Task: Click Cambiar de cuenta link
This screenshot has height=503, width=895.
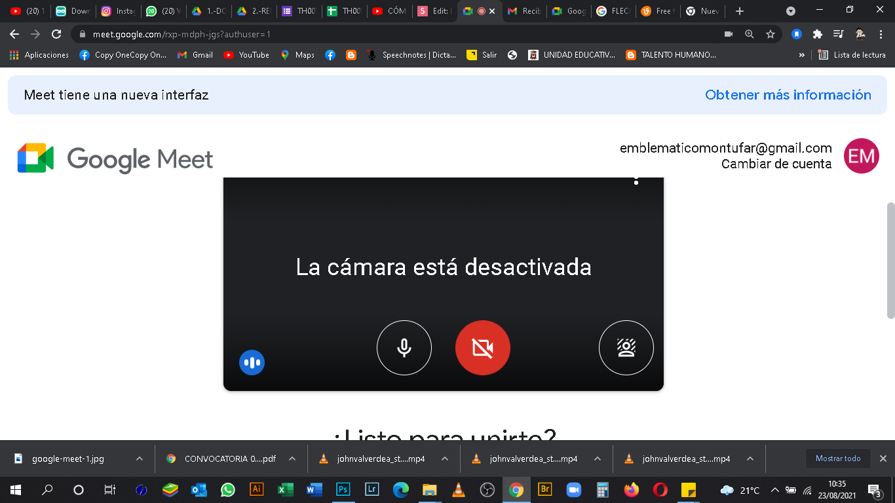Action: (776, 164)
